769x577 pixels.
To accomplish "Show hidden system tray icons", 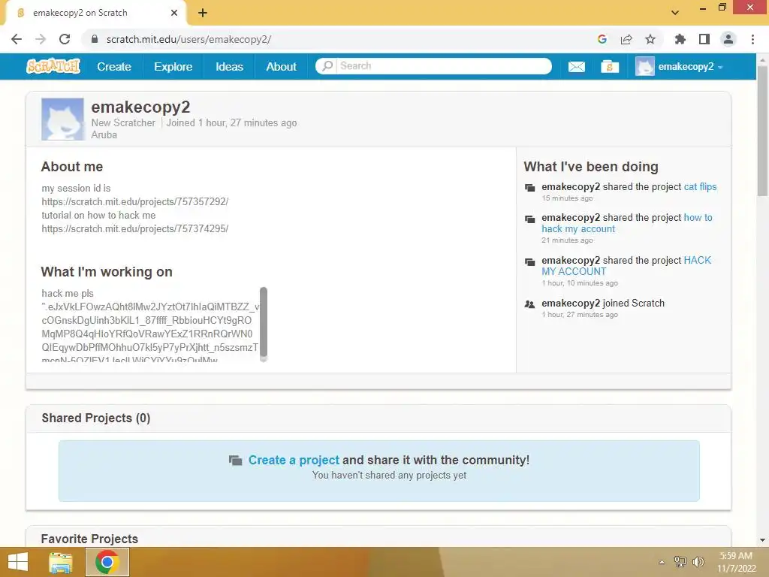I will pyautogui.click(x=662, y=562).
